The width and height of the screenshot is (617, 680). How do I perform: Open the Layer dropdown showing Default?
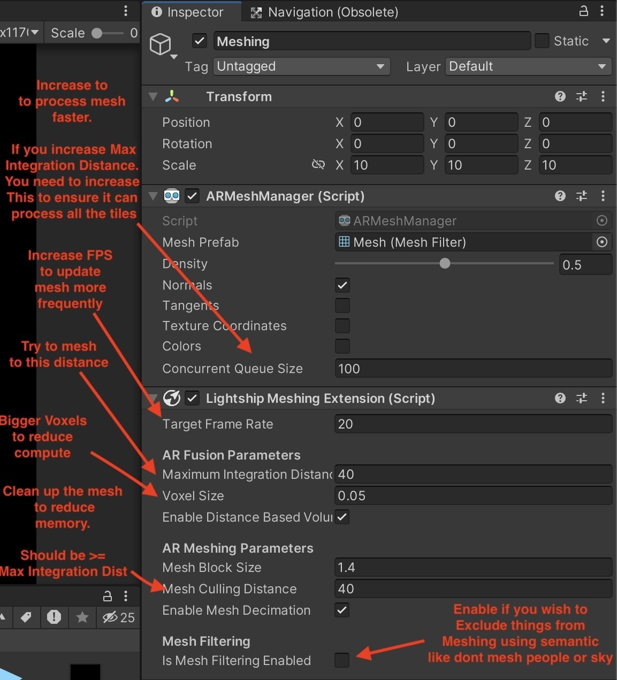click(528, 66)
